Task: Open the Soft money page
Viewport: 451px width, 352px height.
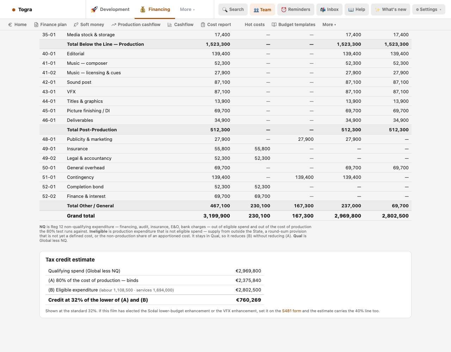Action: coord(89,25)
